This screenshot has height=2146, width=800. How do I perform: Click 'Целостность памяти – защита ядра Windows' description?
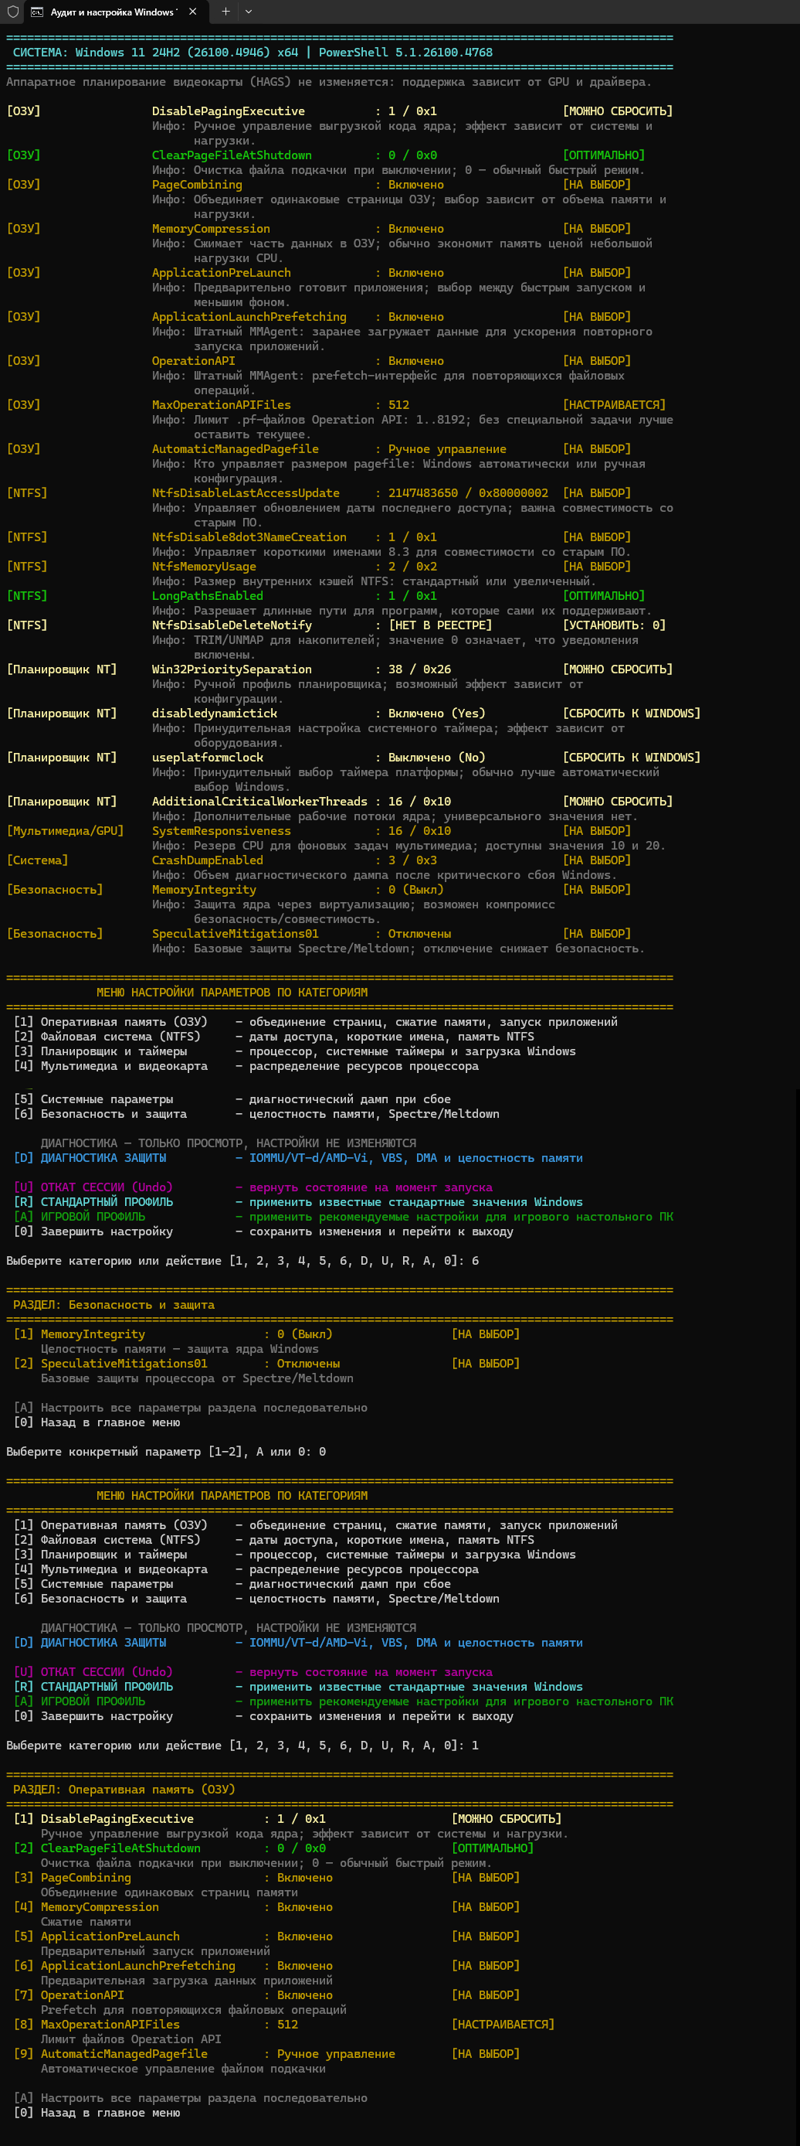[x=179, y=1349]
